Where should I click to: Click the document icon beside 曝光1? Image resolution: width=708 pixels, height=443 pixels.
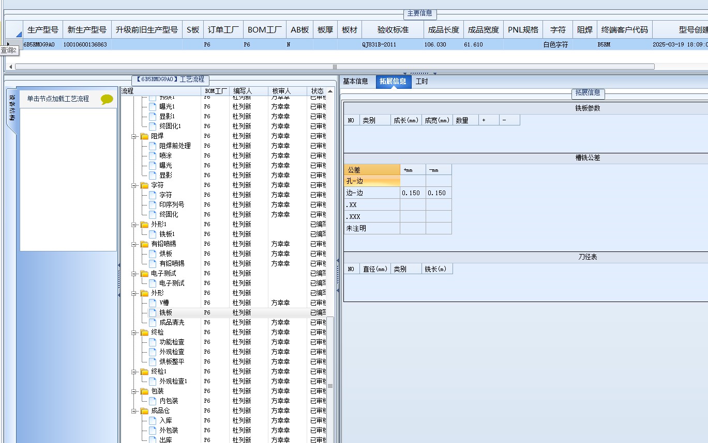153,107
